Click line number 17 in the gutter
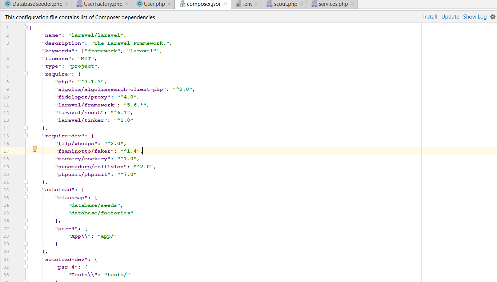Viewport: 497px width, 282px height. [x=7, y=151]
